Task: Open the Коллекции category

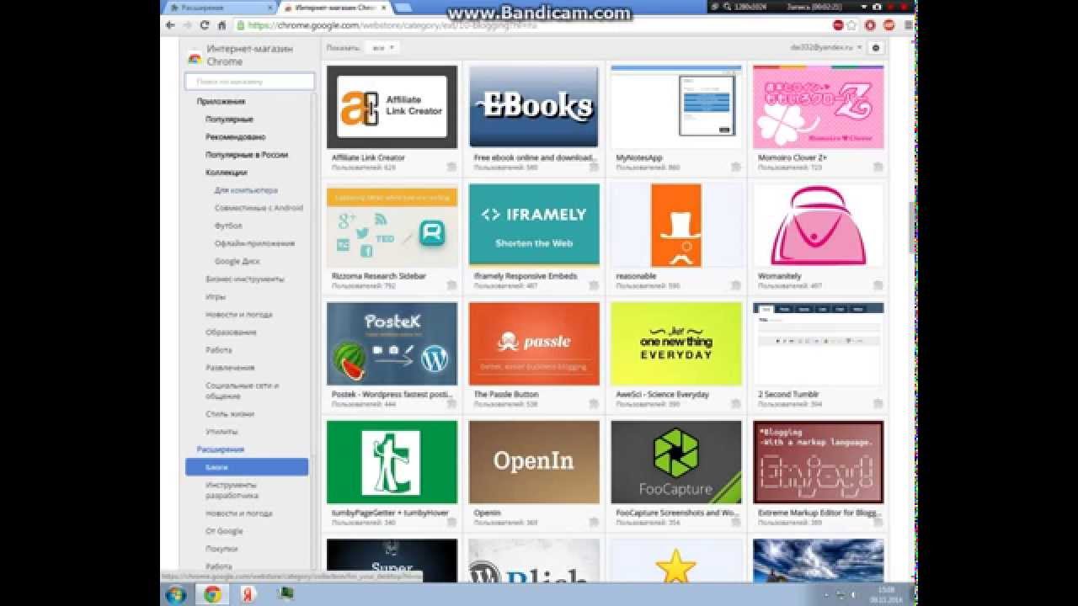Action: point(227,173)
